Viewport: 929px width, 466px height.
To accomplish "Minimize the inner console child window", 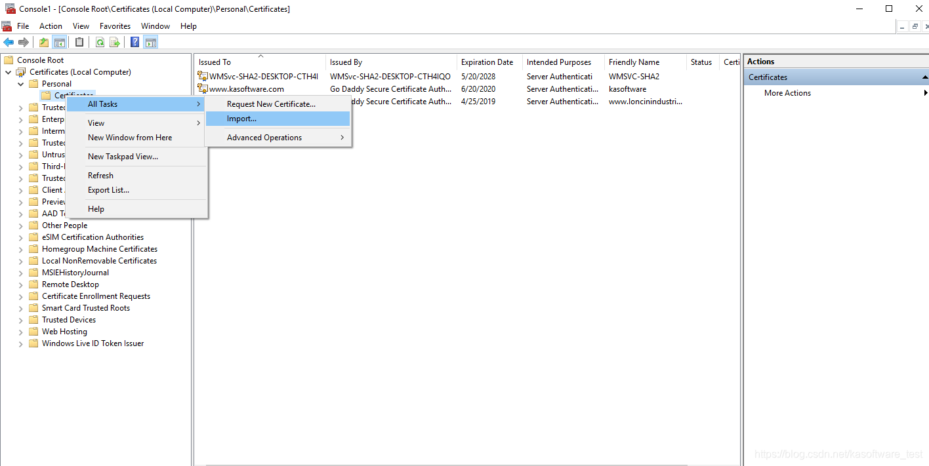I will click(903, 27).
